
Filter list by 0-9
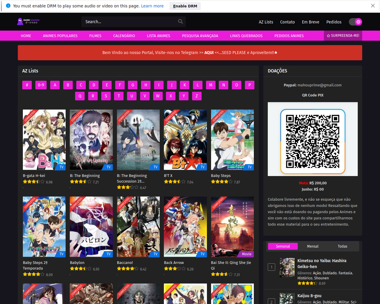[x=41, y=85]
